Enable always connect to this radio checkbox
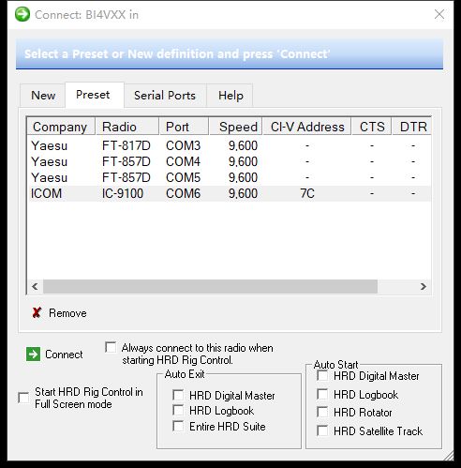461x468 pixels. (111, 347)
